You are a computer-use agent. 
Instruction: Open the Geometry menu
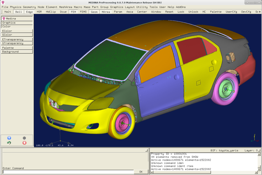pyautogui.click(x=29, y=7)
